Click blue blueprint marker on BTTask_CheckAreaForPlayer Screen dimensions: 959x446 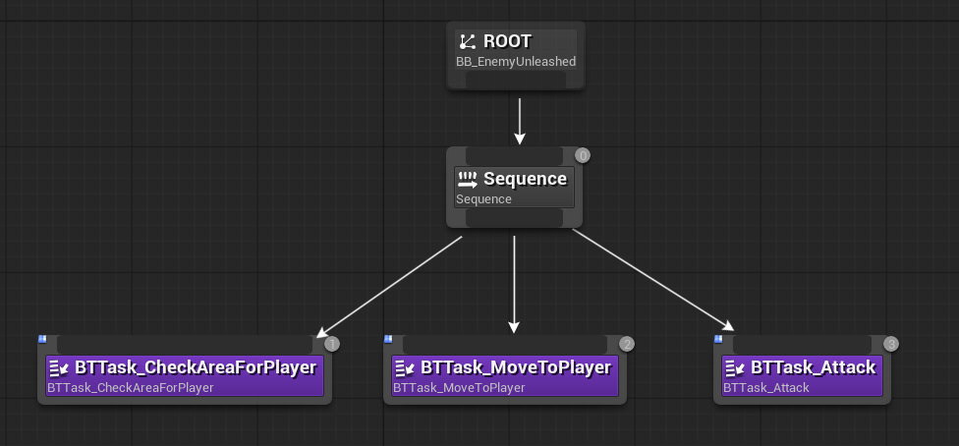42,339
